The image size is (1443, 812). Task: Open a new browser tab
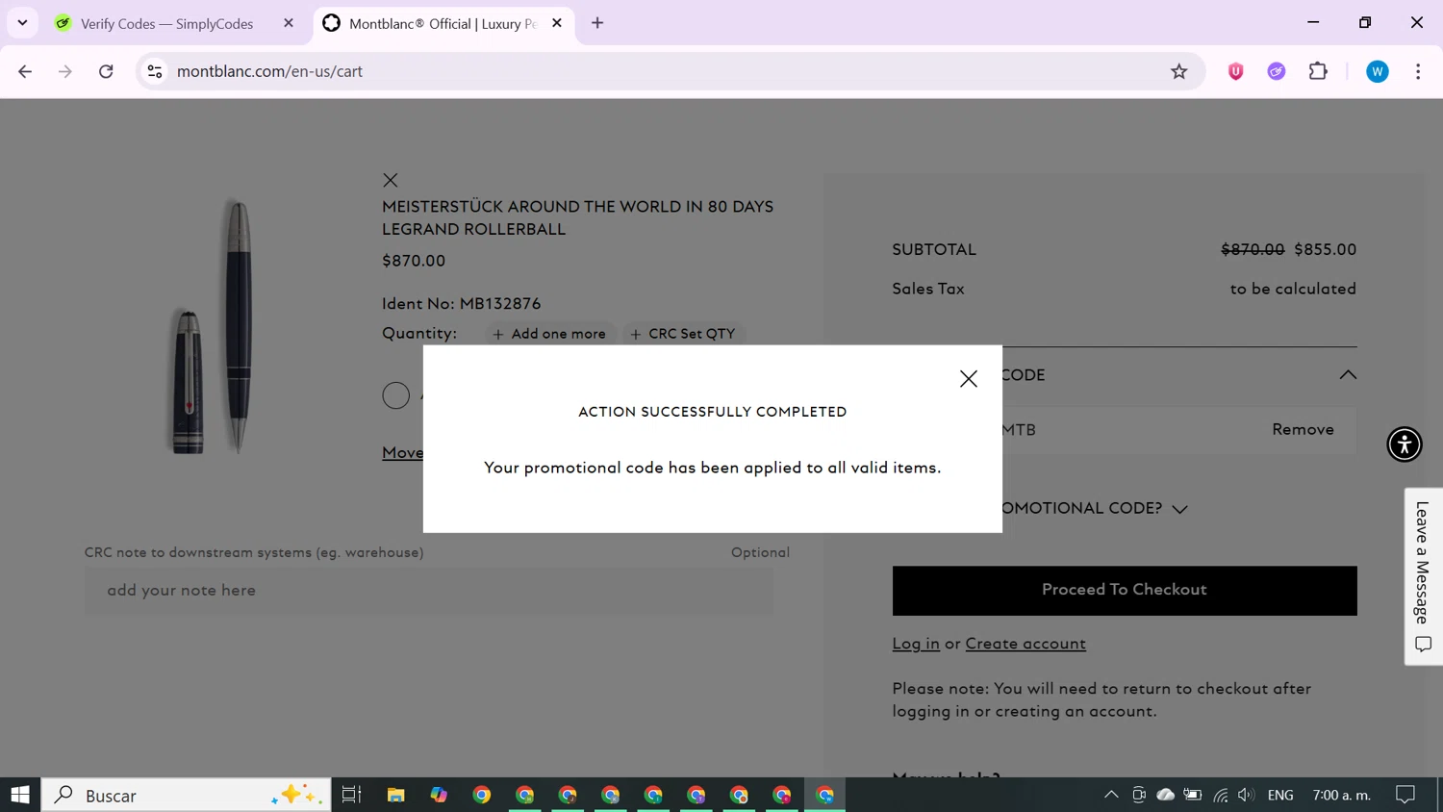point(597,23)
